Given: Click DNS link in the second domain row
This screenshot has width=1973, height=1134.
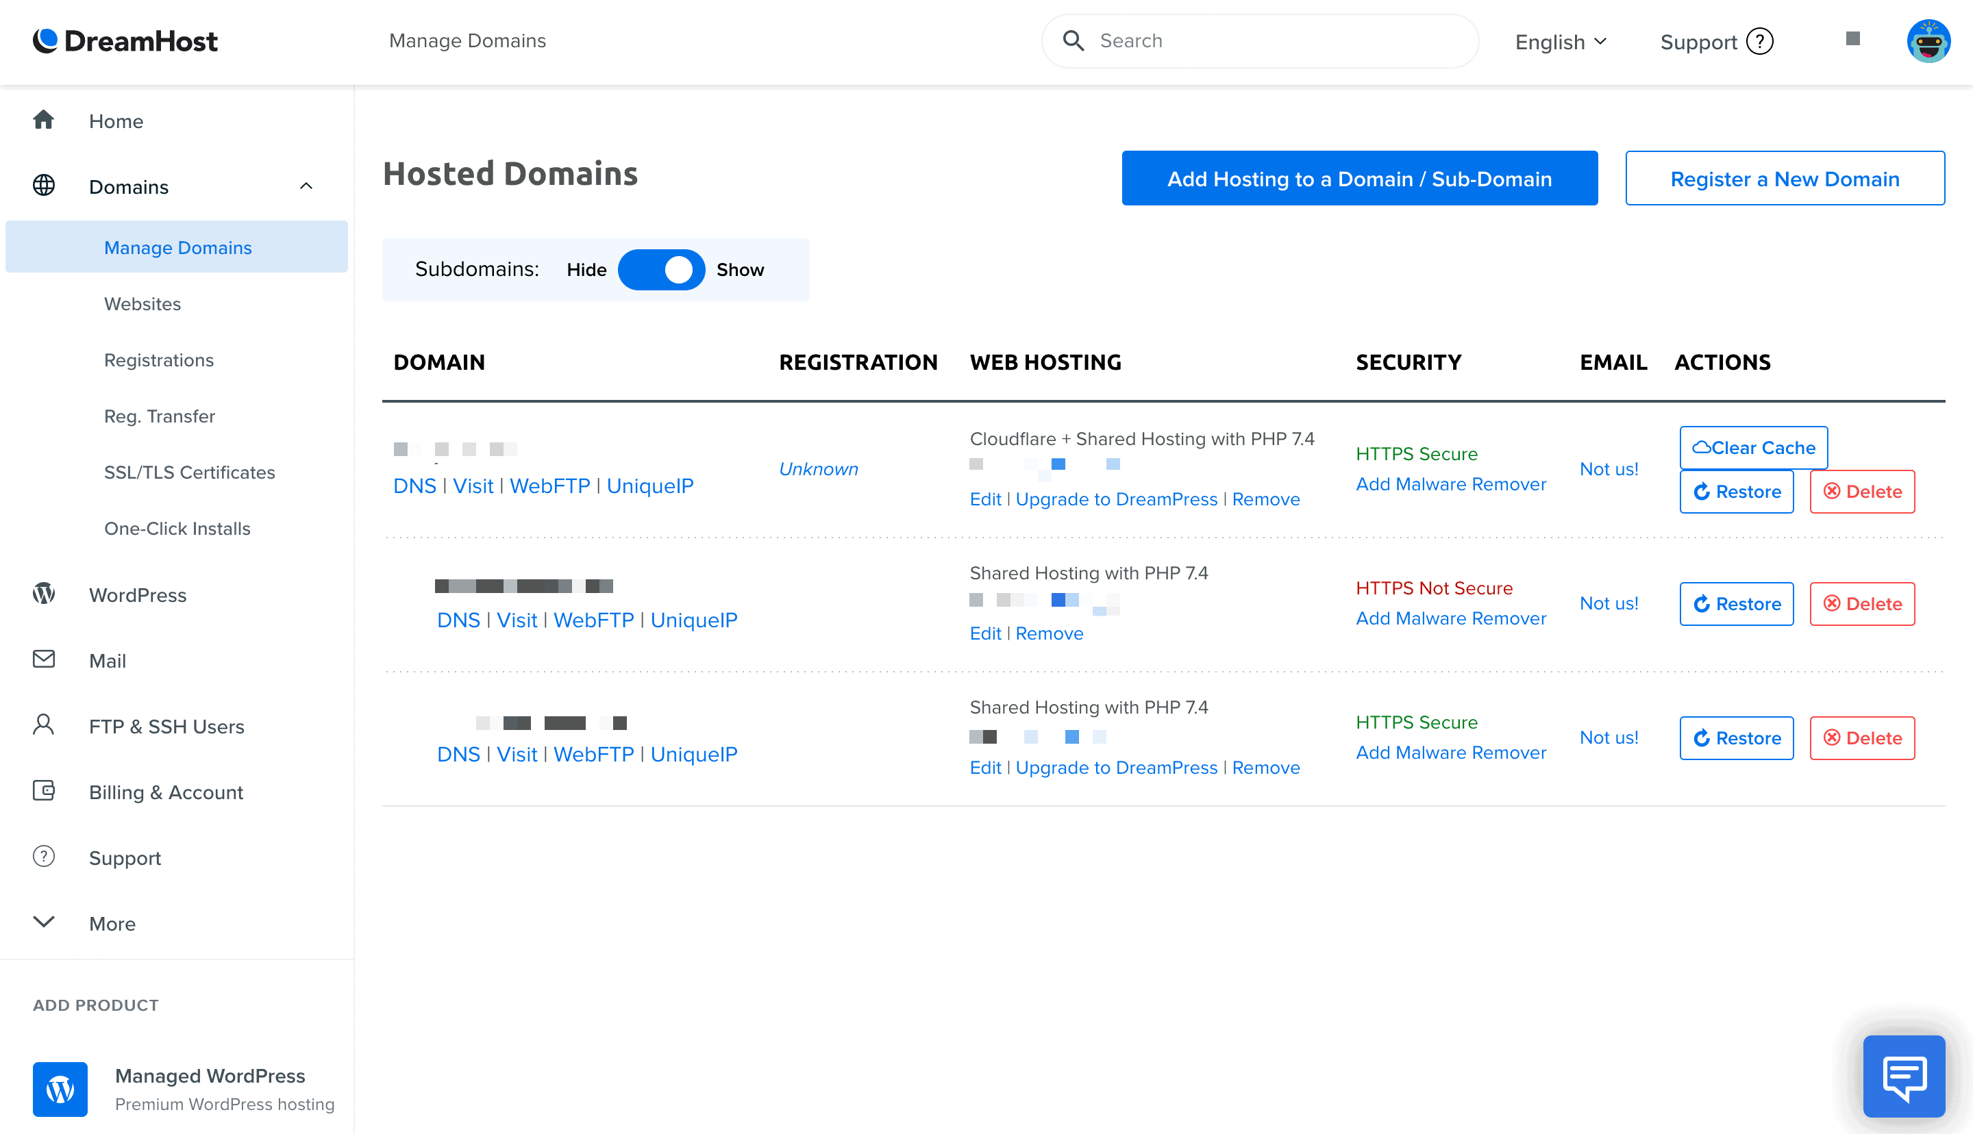Looking at the screenshot, I should pyautogui.click(x=458, y=620).
